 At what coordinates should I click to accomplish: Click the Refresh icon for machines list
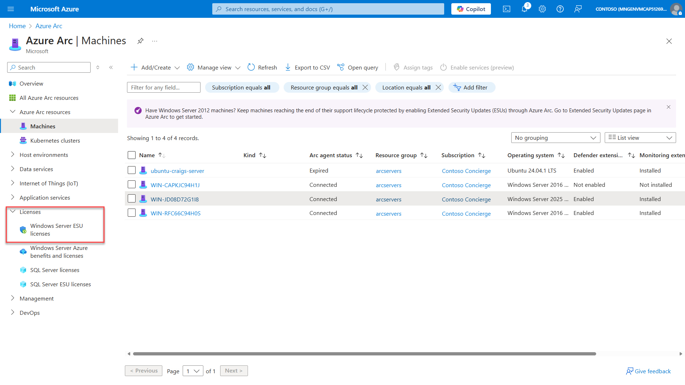(251, 67)
